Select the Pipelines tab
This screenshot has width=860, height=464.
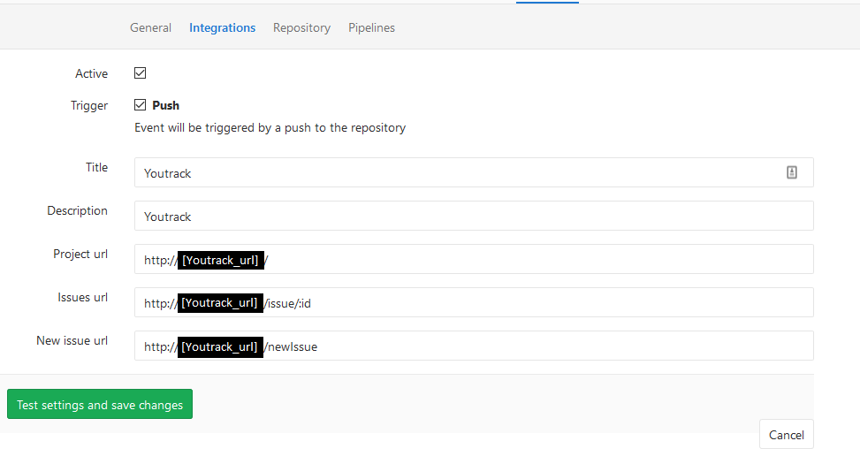pyautogui.click(x=371, y=28)
